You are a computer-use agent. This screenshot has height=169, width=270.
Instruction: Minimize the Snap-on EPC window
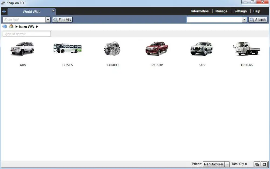coord(245,2)
